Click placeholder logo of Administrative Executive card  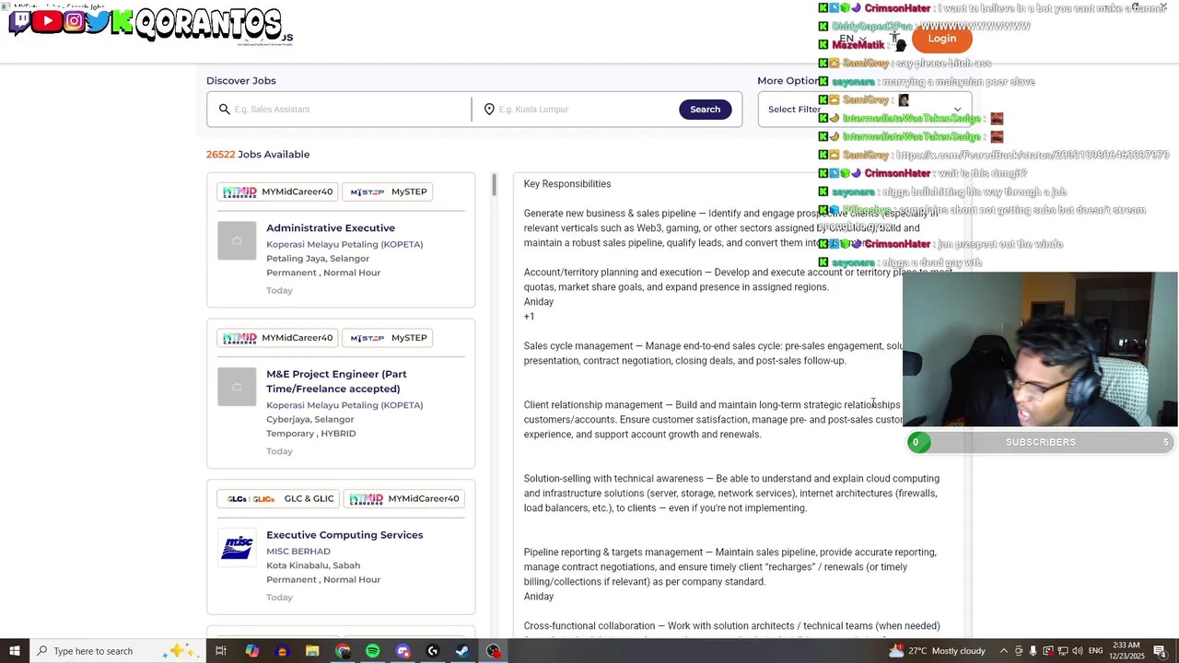(237, 241)
